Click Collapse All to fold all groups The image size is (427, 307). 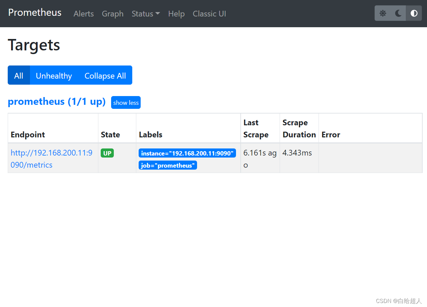point(105,76)
